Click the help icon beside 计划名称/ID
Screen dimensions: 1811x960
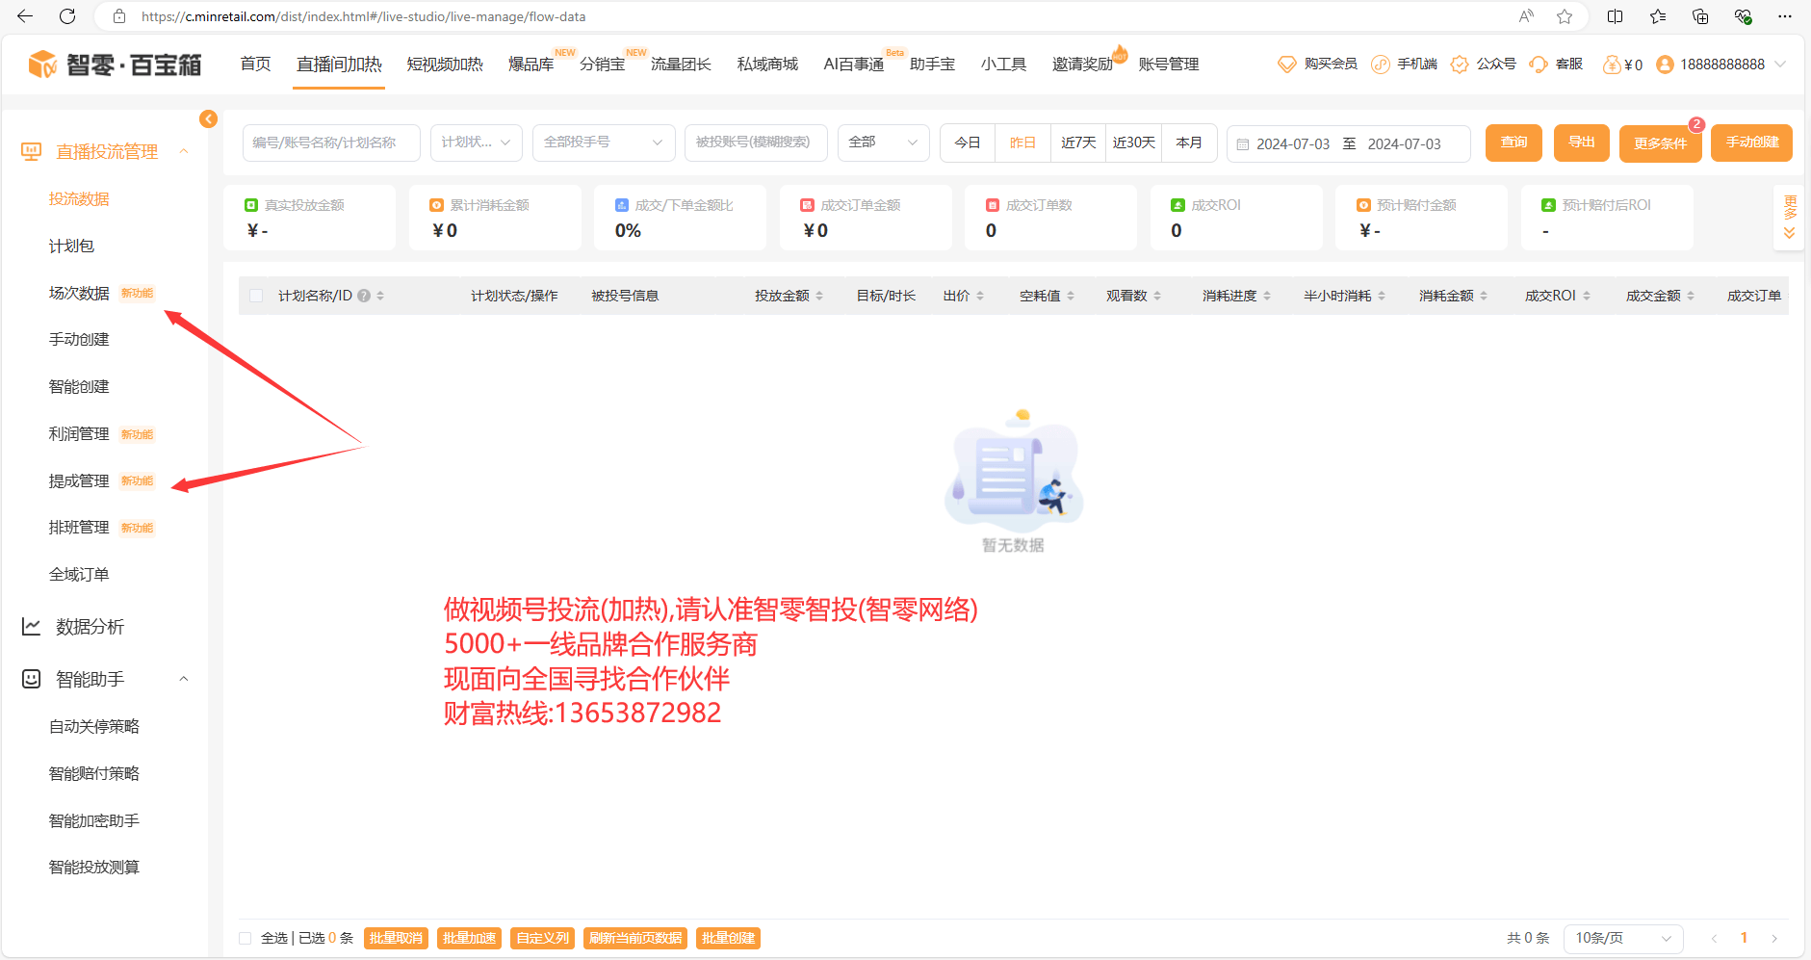(x=364, y=296)
